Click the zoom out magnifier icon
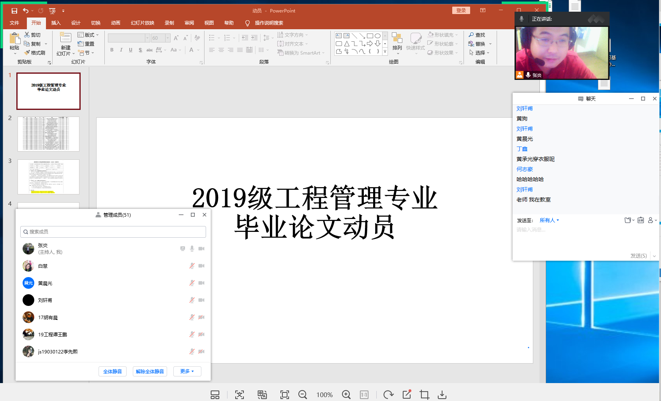The image size is (661, 401). click(x=303, y=395)
